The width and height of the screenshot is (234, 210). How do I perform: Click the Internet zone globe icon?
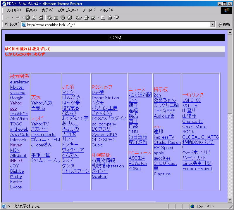point(192,206)
